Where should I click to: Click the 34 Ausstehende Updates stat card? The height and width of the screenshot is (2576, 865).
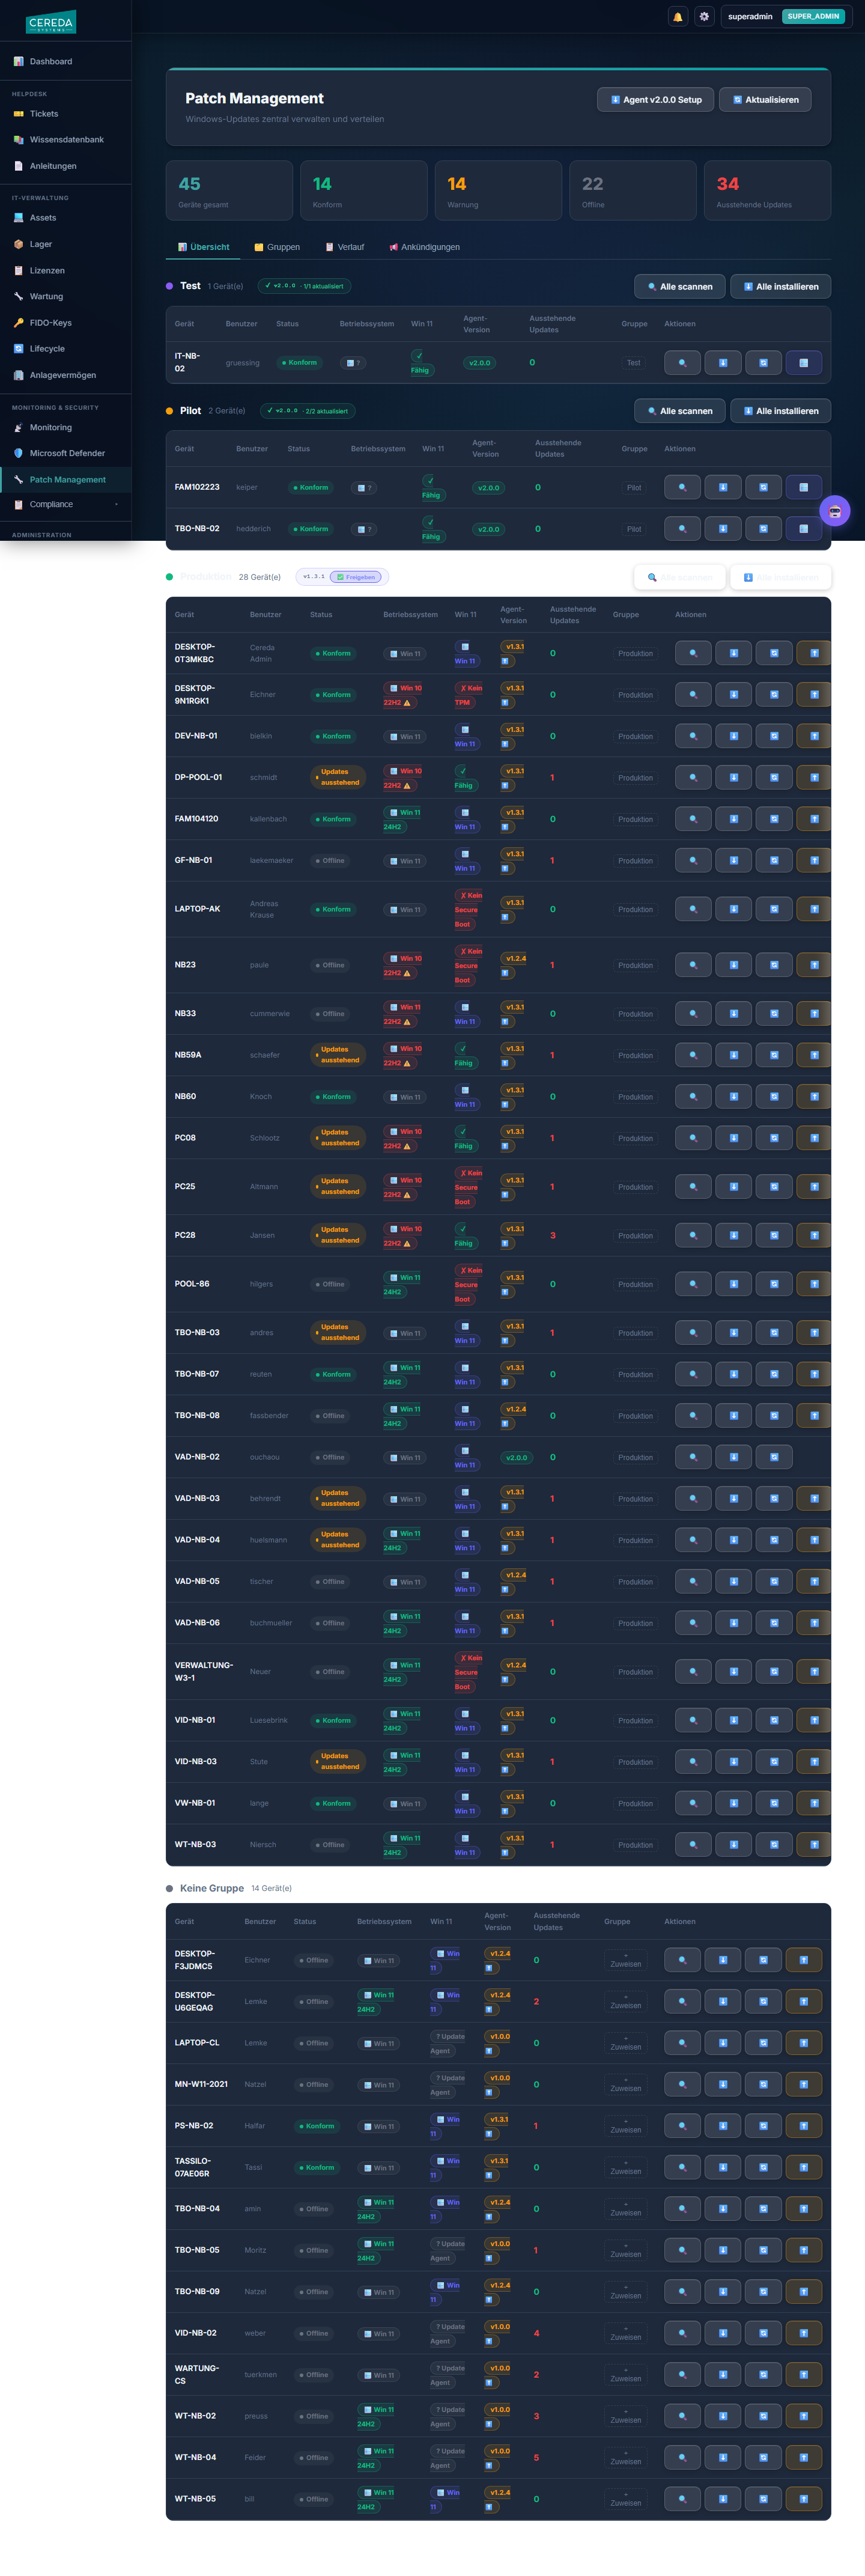point(767,191)
